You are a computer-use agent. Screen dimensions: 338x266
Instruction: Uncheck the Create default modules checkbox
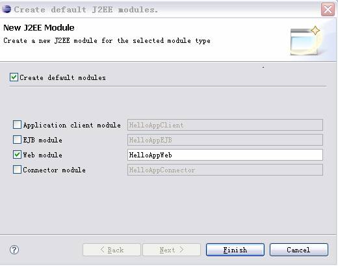click(x=14, y=77)
